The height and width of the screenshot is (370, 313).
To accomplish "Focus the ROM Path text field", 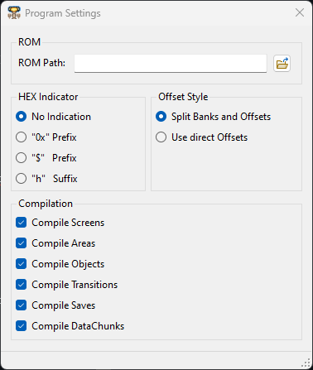I will pos(171,64).
